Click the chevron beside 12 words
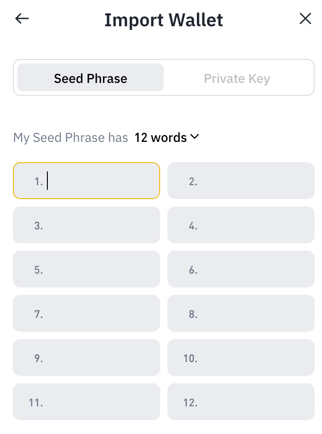322x434 pixels. [195, 137]
